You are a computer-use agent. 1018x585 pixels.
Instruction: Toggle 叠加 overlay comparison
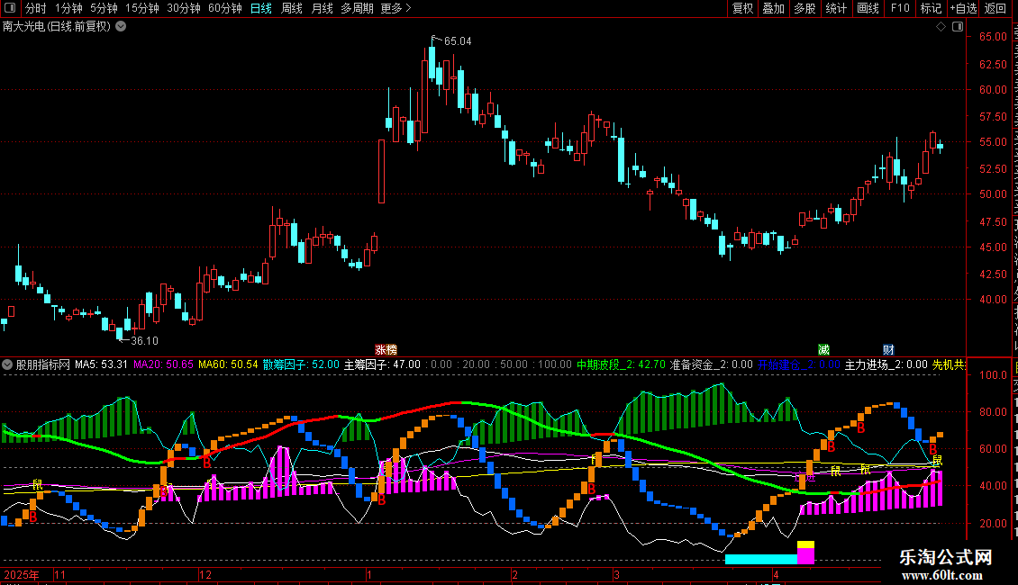tap(773, 8)
